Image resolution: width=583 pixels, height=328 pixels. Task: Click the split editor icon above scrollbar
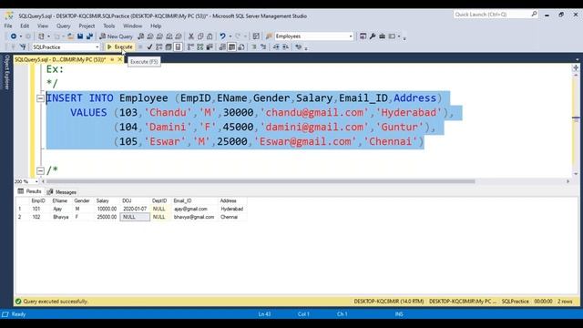coord(576,67)
